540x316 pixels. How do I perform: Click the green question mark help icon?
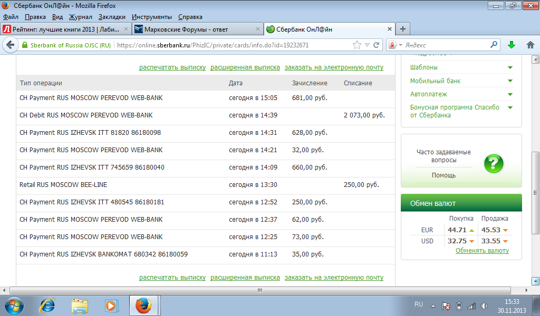coord(494,163)
